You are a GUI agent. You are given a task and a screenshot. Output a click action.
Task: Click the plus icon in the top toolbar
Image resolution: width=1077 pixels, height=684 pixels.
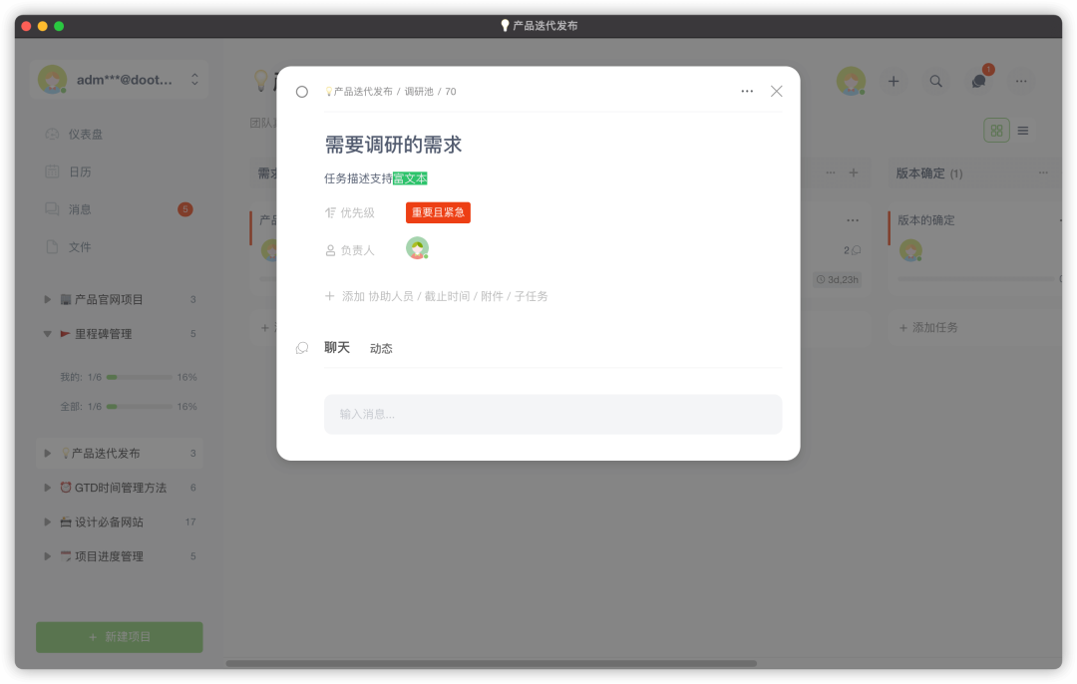coord(894,81)
